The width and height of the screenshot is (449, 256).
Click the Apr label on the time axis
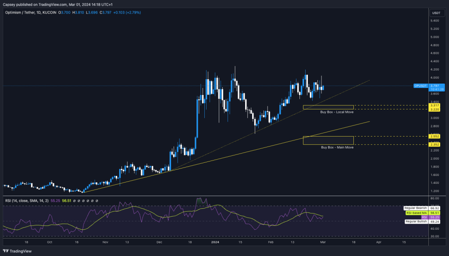[379, 241]
